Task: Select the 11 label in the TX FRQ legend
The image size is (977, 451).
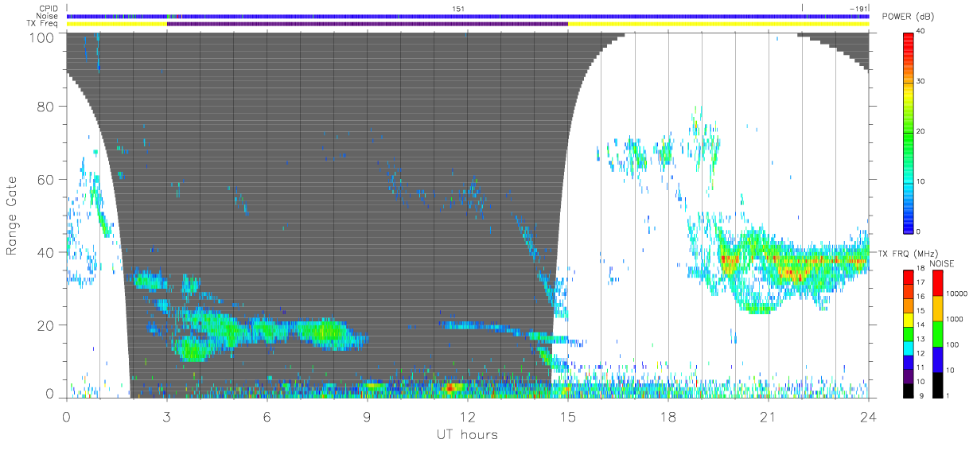Action: coord(921,368)
